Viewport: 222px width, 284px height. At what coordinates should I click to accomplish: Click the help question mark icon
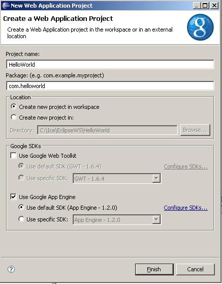11,269
